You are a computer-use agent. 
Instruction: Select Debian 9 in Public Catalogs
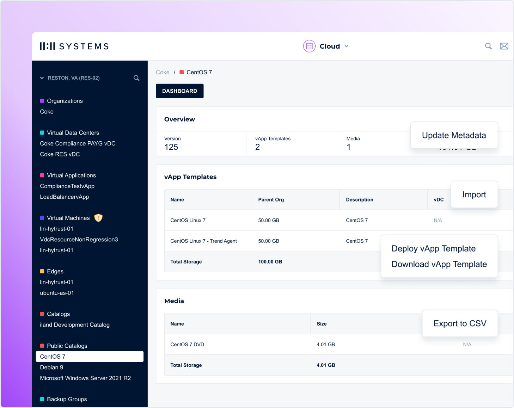coord(52,367)
